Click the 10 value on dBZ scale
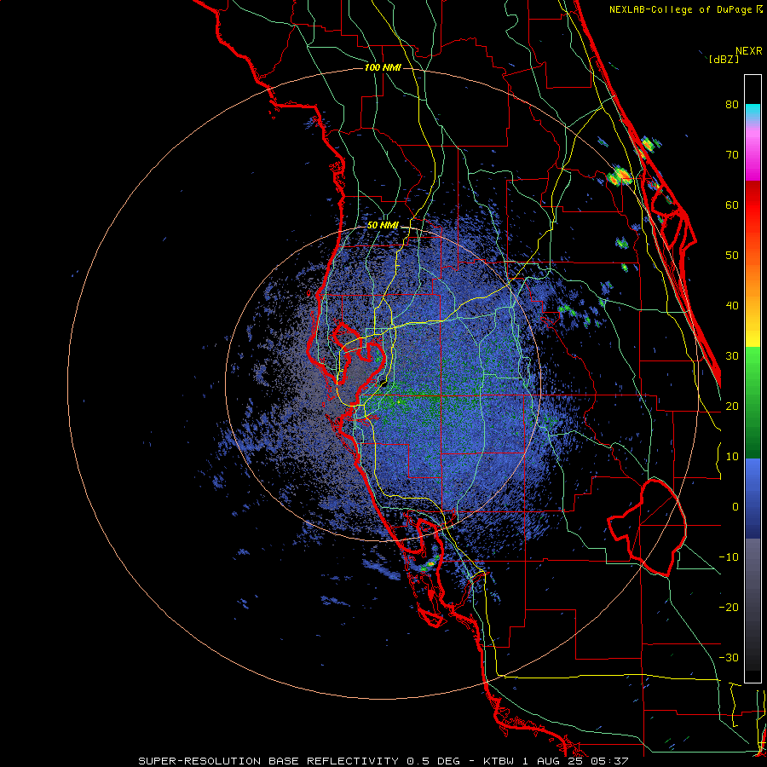This screenshot has width=767, height=767. coord(732,457)
